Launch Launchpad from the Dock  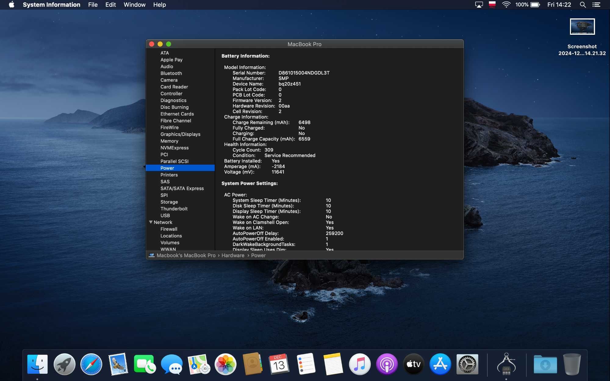[64, 364]
